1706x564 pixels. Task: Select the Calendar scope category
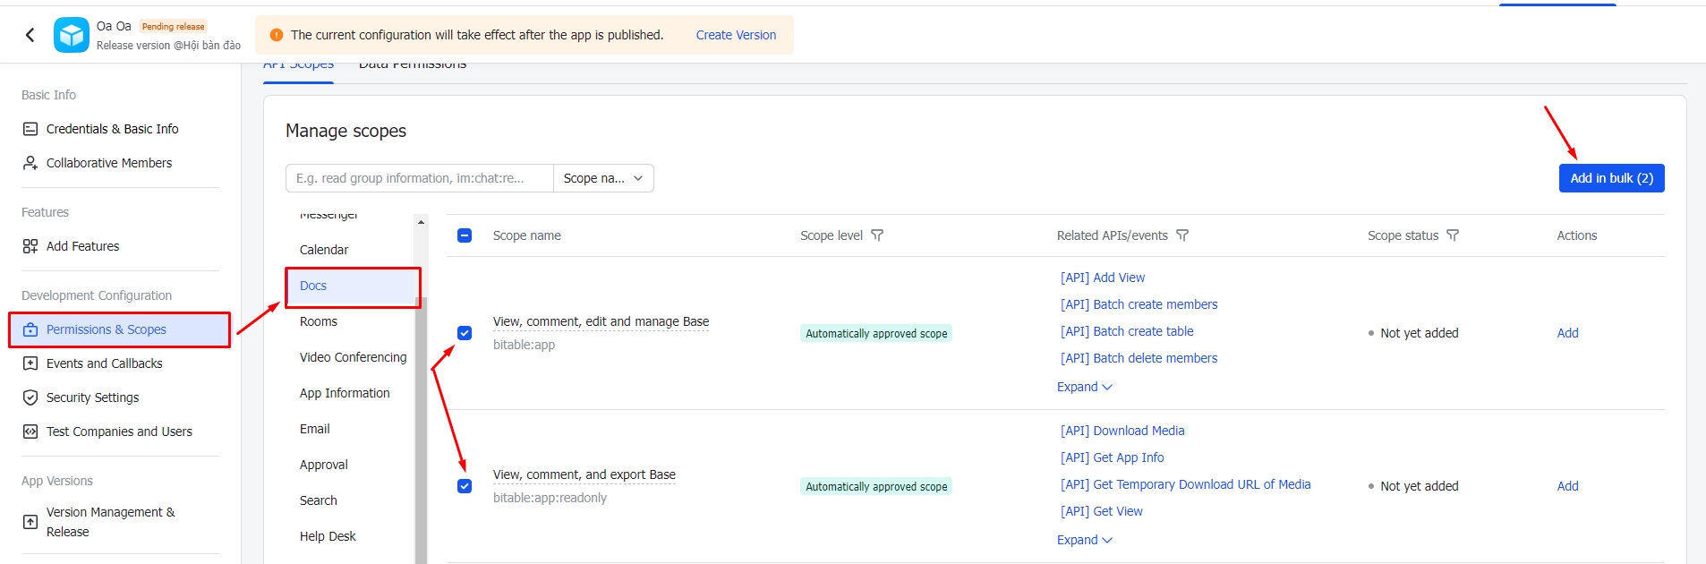(x=324, y=250)
